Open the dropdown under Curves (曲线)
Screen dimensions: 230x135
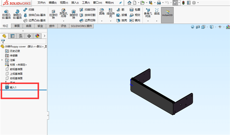click(x=157, y=21)
